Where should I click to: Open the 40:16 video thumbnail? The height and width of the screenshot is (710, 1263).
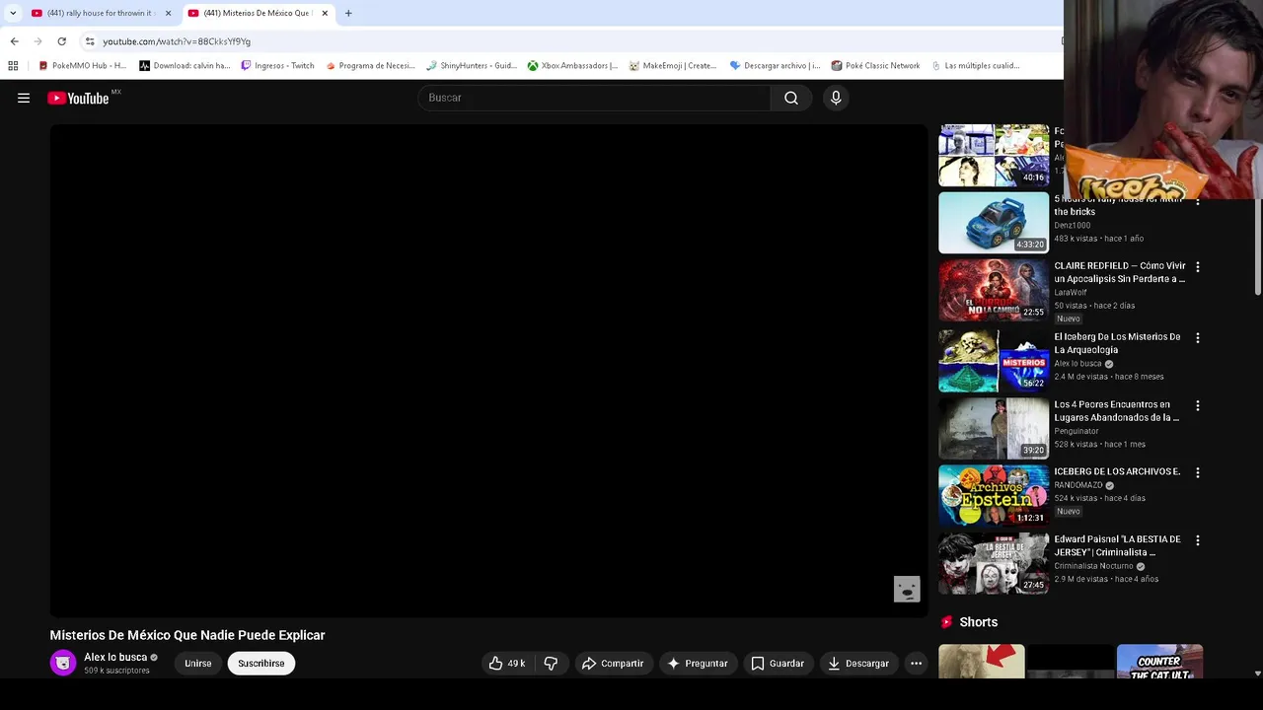click(994, 155)
